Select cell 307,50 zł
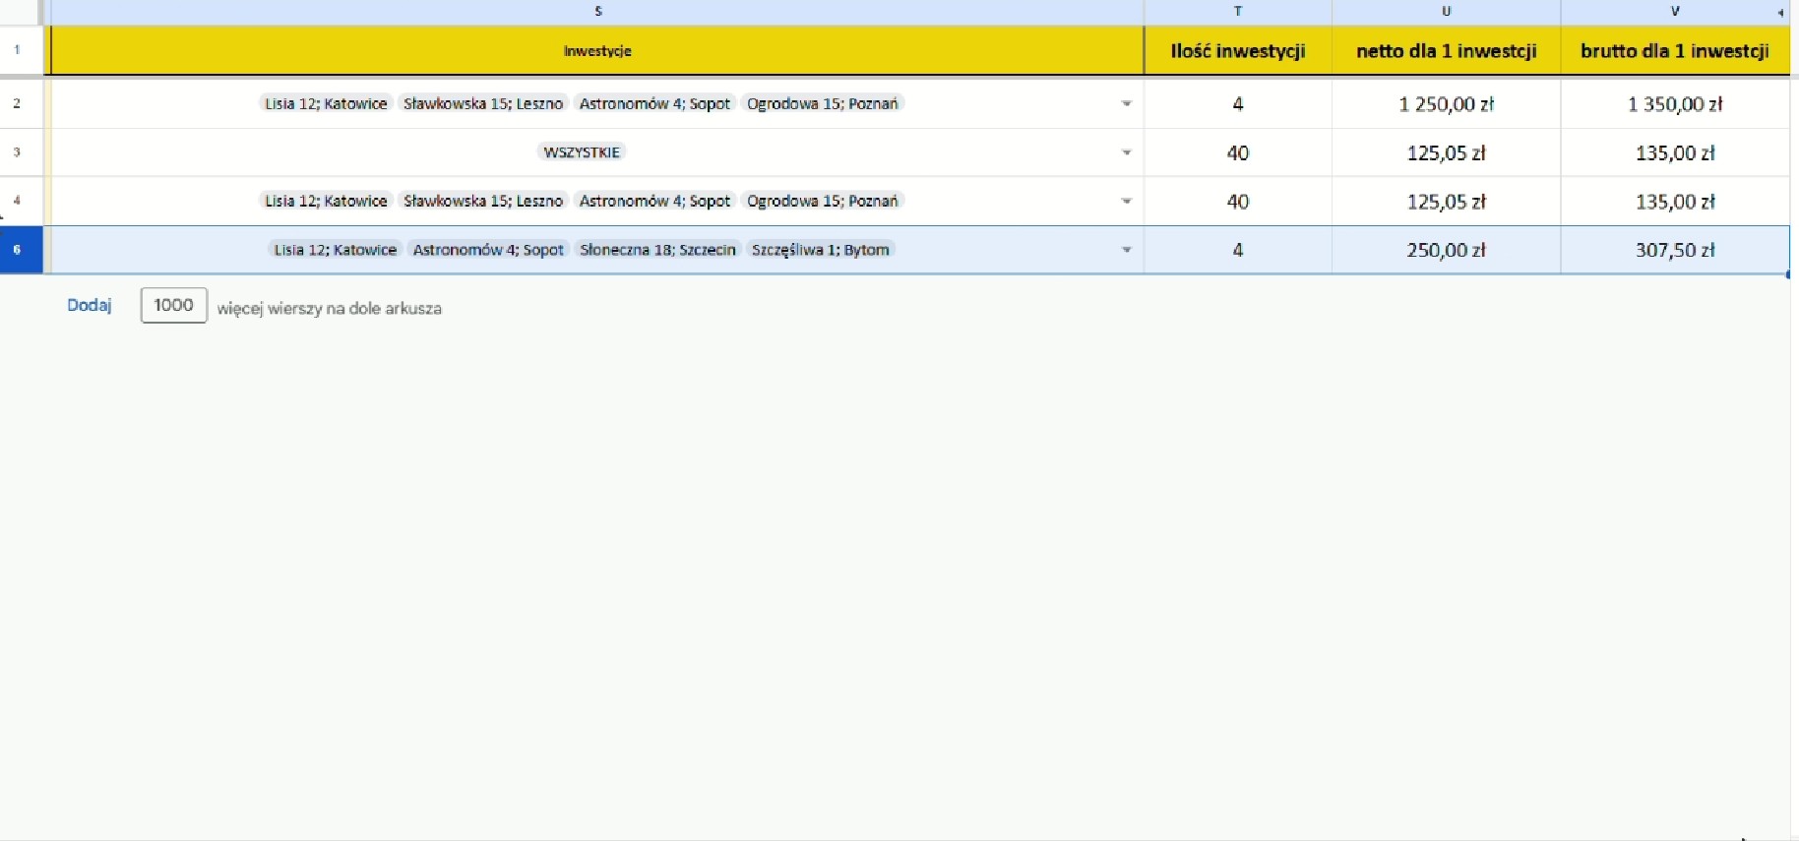This screenshot has height=841, width=1799. [1675, 250]
